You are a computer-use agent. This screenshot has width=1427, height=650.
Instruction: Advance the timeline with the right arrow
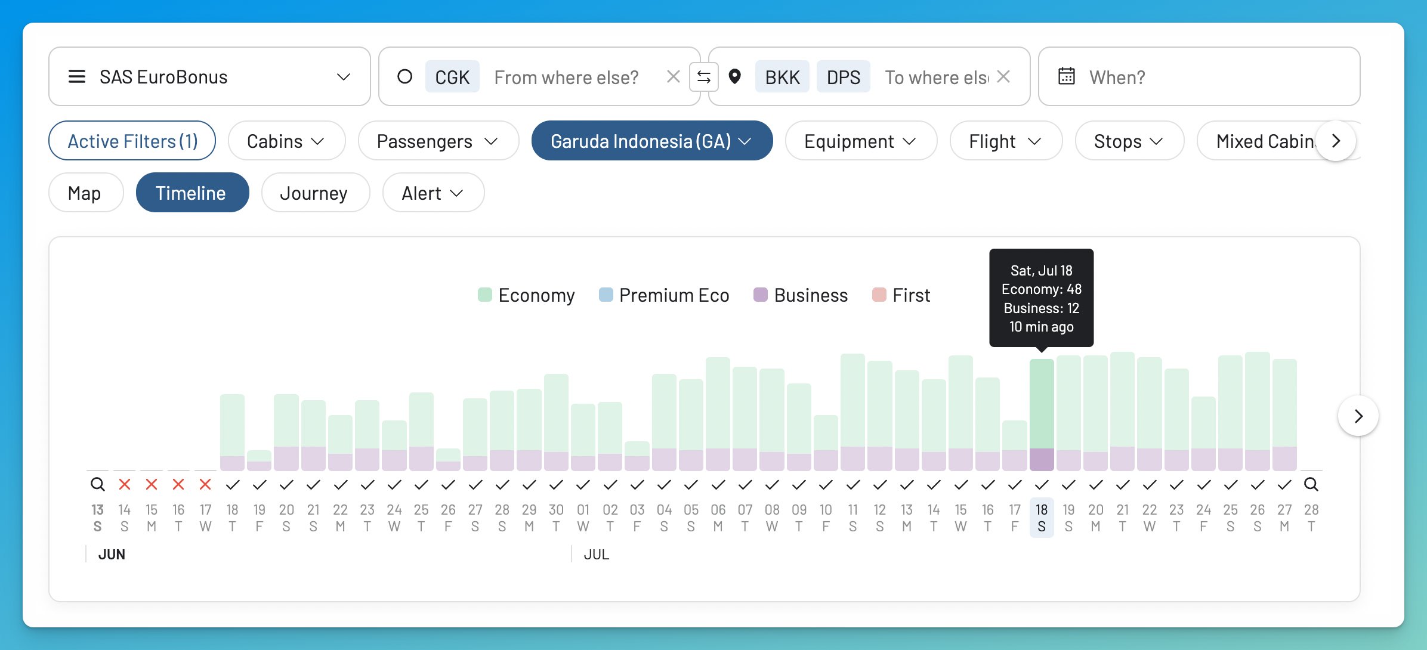pos(1358,416)
